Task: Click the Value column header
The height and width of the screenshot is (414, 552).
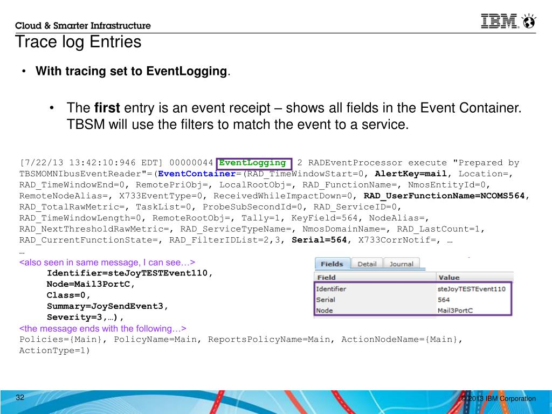Action: (x=474, y=278)
